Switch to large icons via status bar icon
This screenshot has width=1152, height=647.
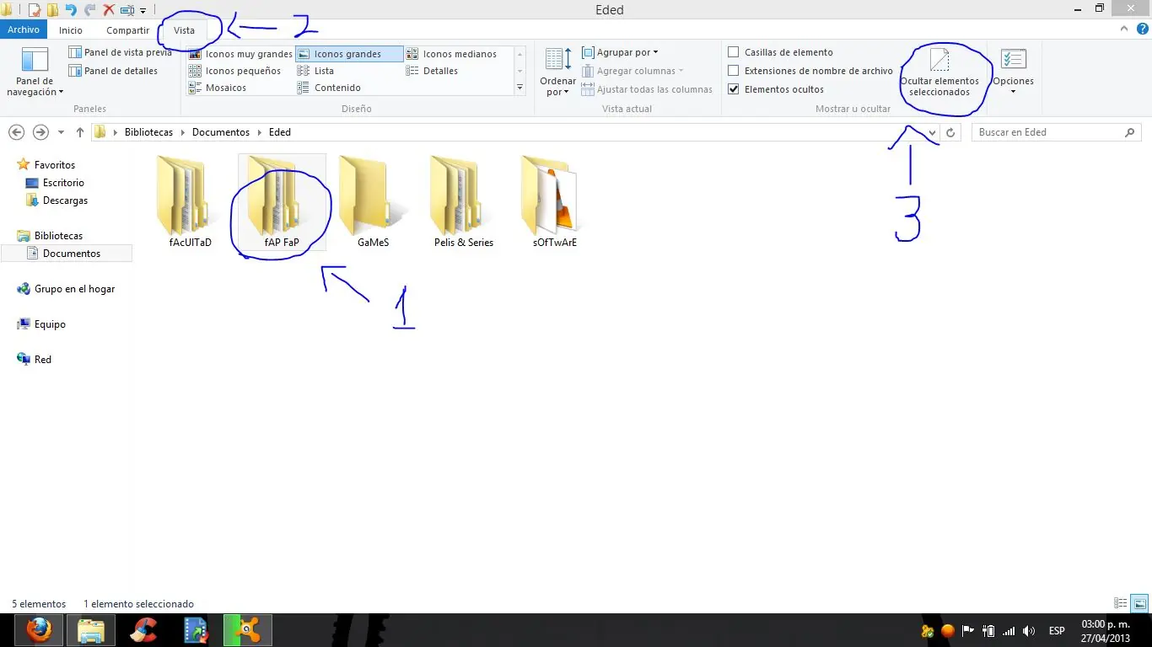tap(1139, 603)
